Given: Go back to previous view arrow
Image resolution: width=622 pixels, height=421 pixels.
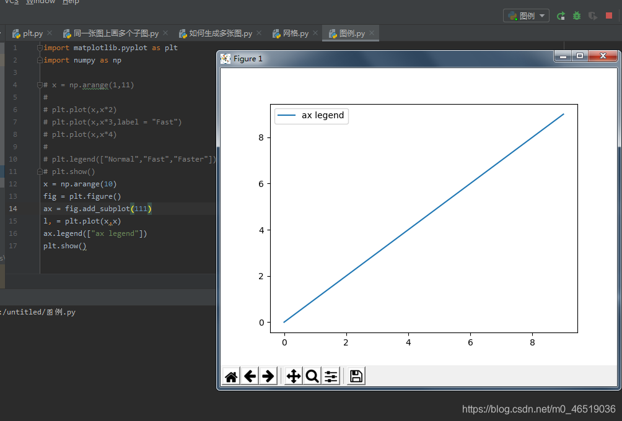Looking at the screenshot, I should 250,376.
